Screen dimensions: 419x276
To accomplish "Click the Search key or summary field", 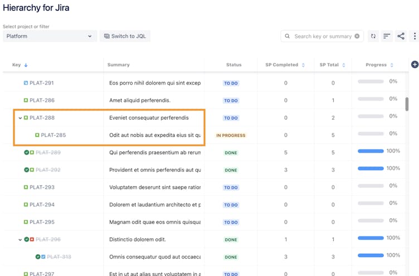I will pyautogui.click(x=322, y=36).
